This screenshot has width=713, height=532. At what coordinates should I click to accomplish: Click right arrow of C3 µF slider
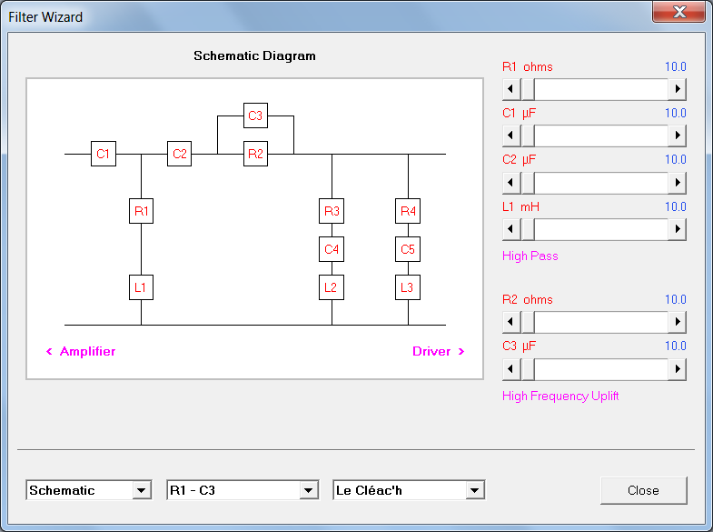(677, 369)
